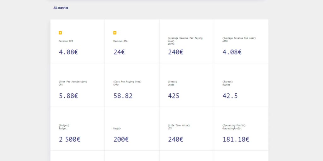The width and height of the screenshot is (323, 161).
Task: Click the star icon above Maximum CPA
Action: click(x=115, y=33)
